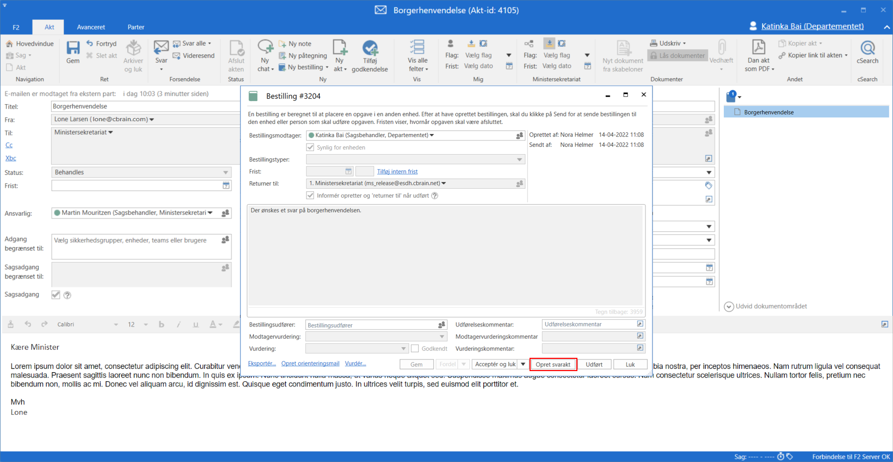The height and width of the screenshot is (462, 893).
Task: Click Opret svarakt button
Action: pos(553,364)
